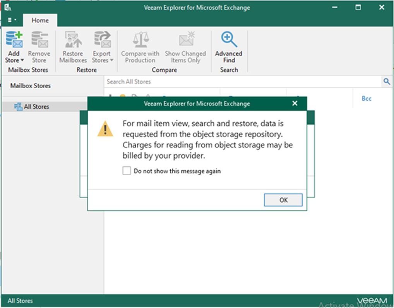Click the warning triangle icon in dialog

105,128
